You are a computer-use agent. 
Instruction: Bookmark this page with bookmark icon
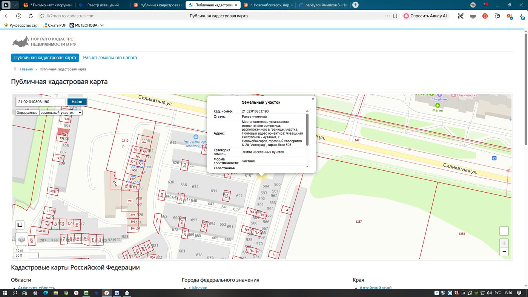point(395,16)
